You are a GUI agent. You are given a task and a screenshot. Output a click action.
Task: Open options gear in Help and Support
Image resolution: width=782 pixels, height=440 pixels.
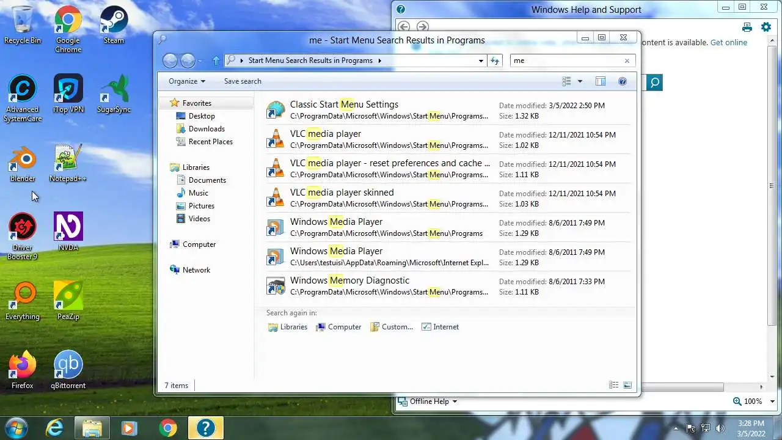tap(766, 27)
